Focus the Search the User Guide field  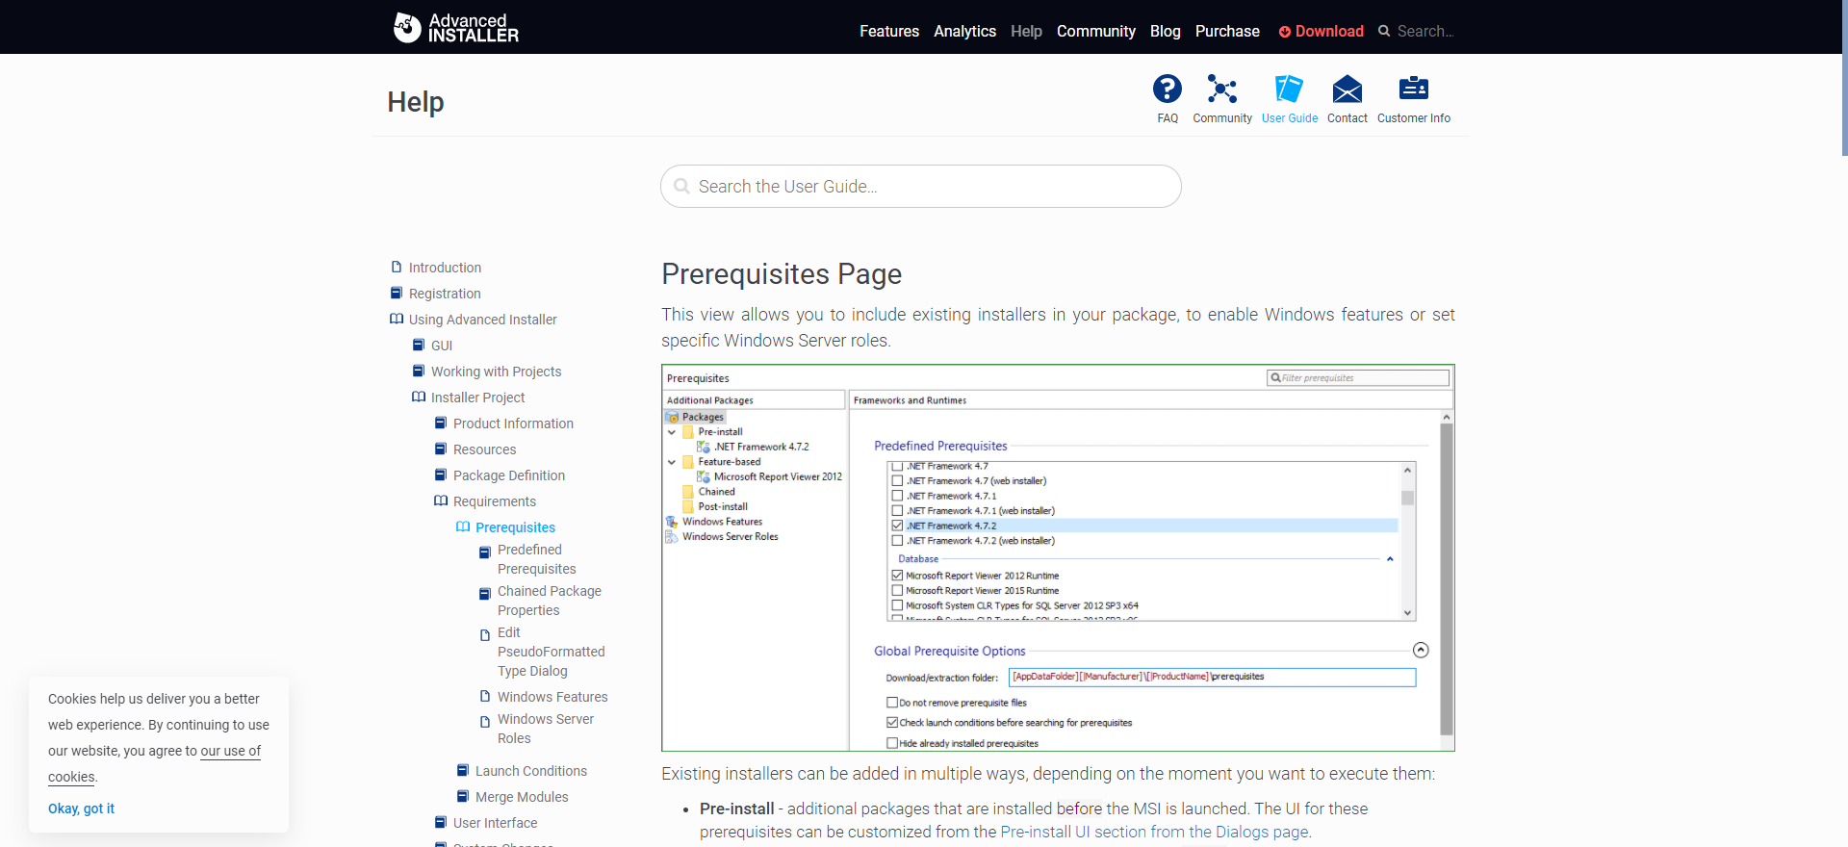coord(921,186)
